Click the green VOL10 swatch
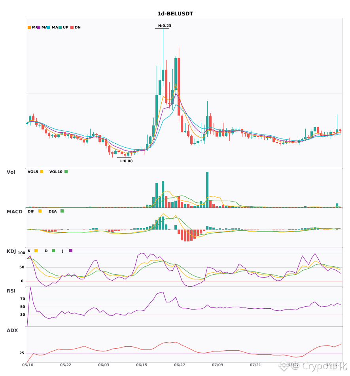The width and height of the screenshot is (350, 376). pyautogui.click(x=66, y=171)
